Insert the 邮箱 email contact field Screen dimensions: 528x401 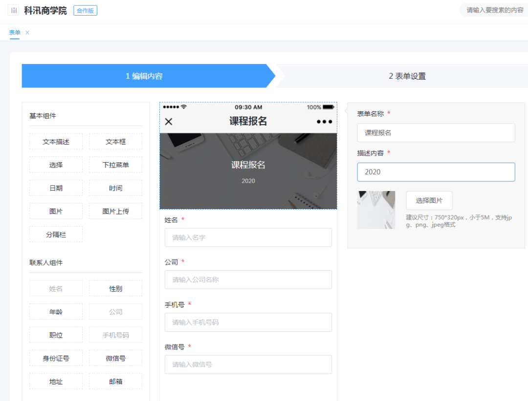(115, 381)
